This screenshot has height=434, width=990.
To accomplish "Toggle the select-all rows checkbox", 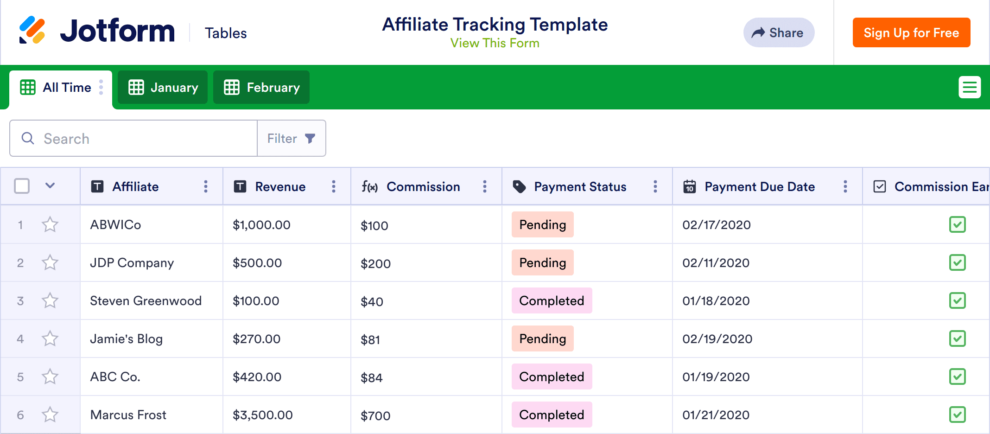I will [x=22, y=186].
